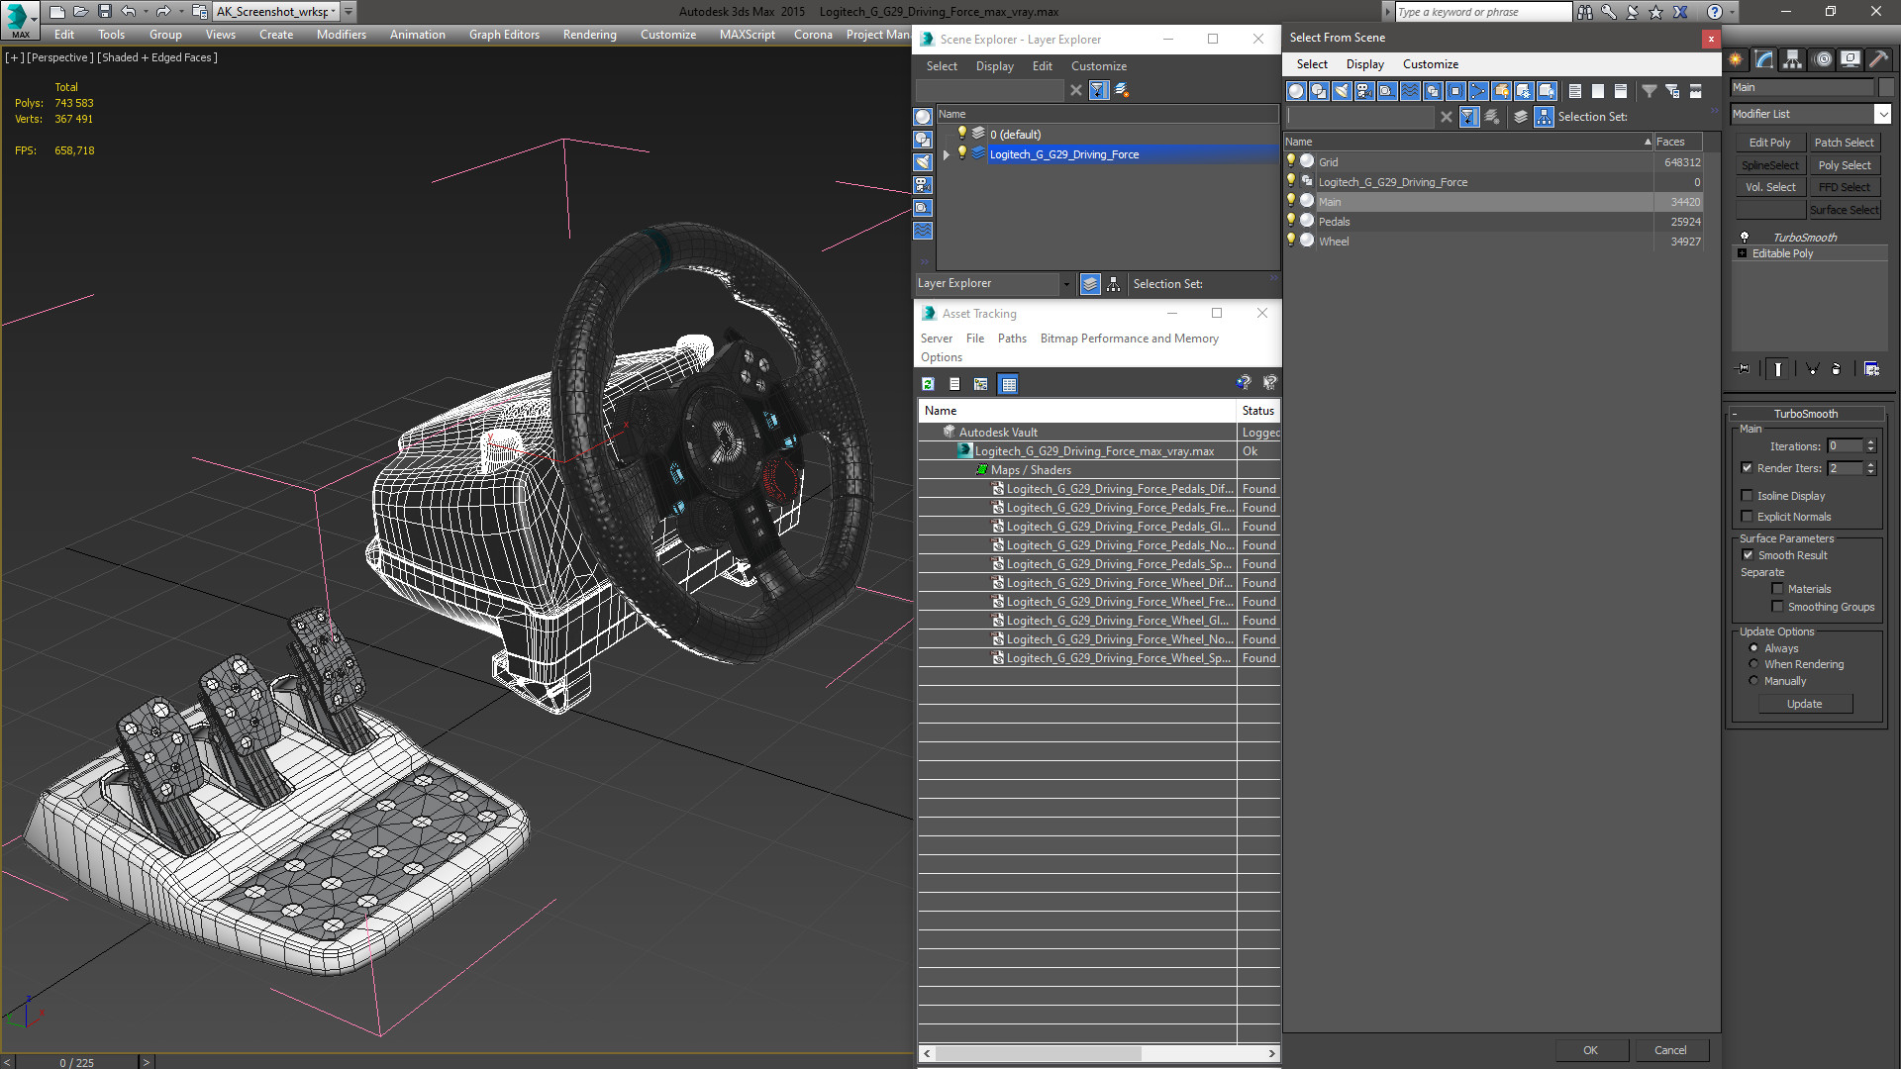
Task: Toggle Display Cameras filter in Select From Scene
Action: 1364,91
